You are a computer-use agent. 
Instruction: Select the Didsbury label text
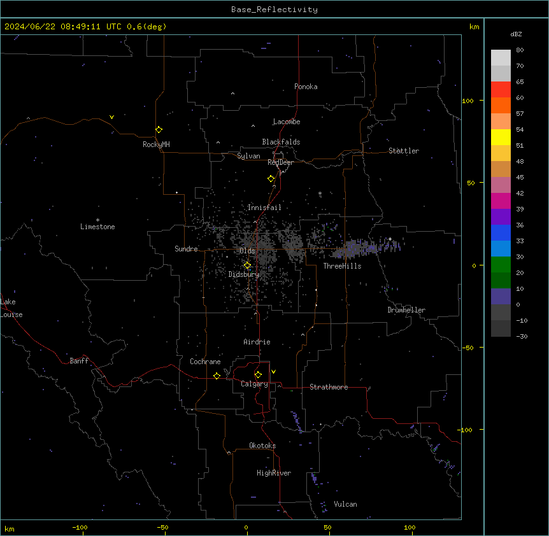tap(243, 274)
